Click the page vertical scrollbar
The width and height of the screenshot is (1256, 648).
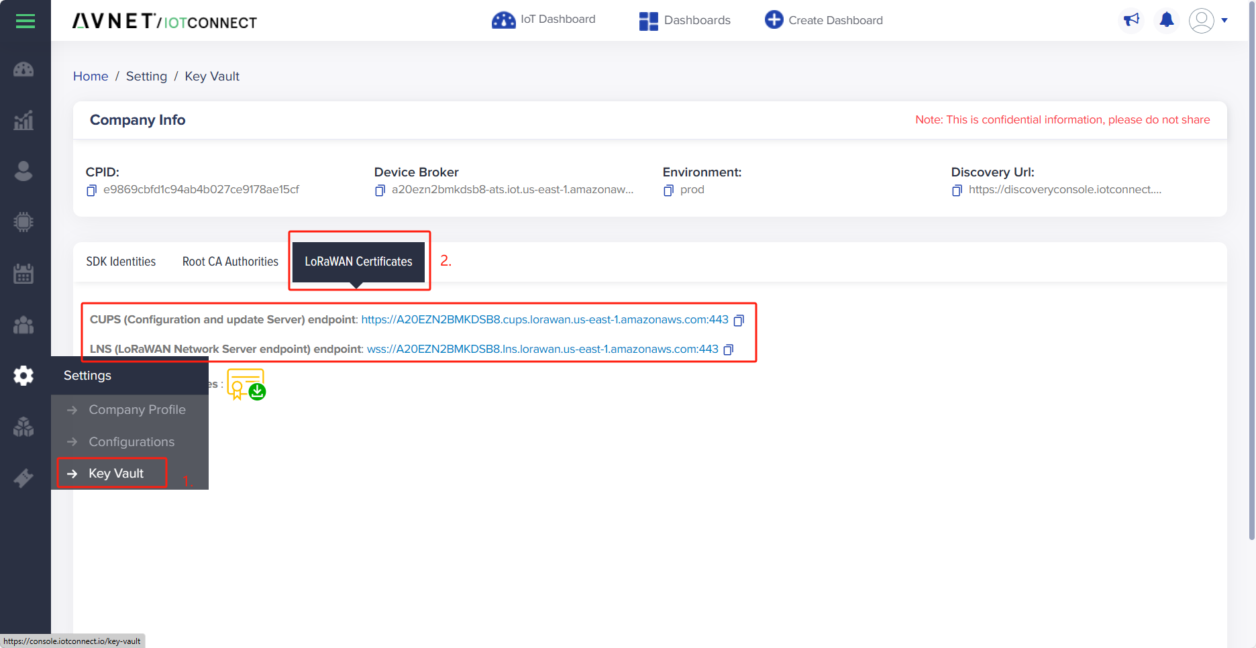tap(1252, 270)
